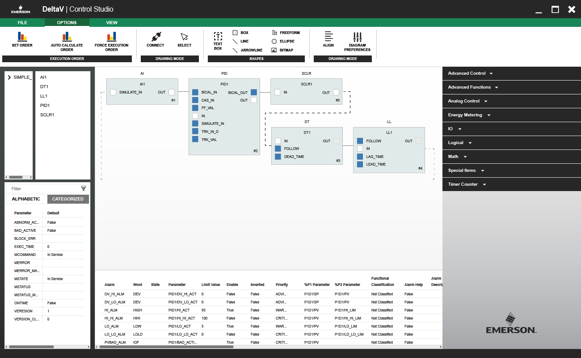
Task: Click the Priority column header
Action: [x=282, y=285]
